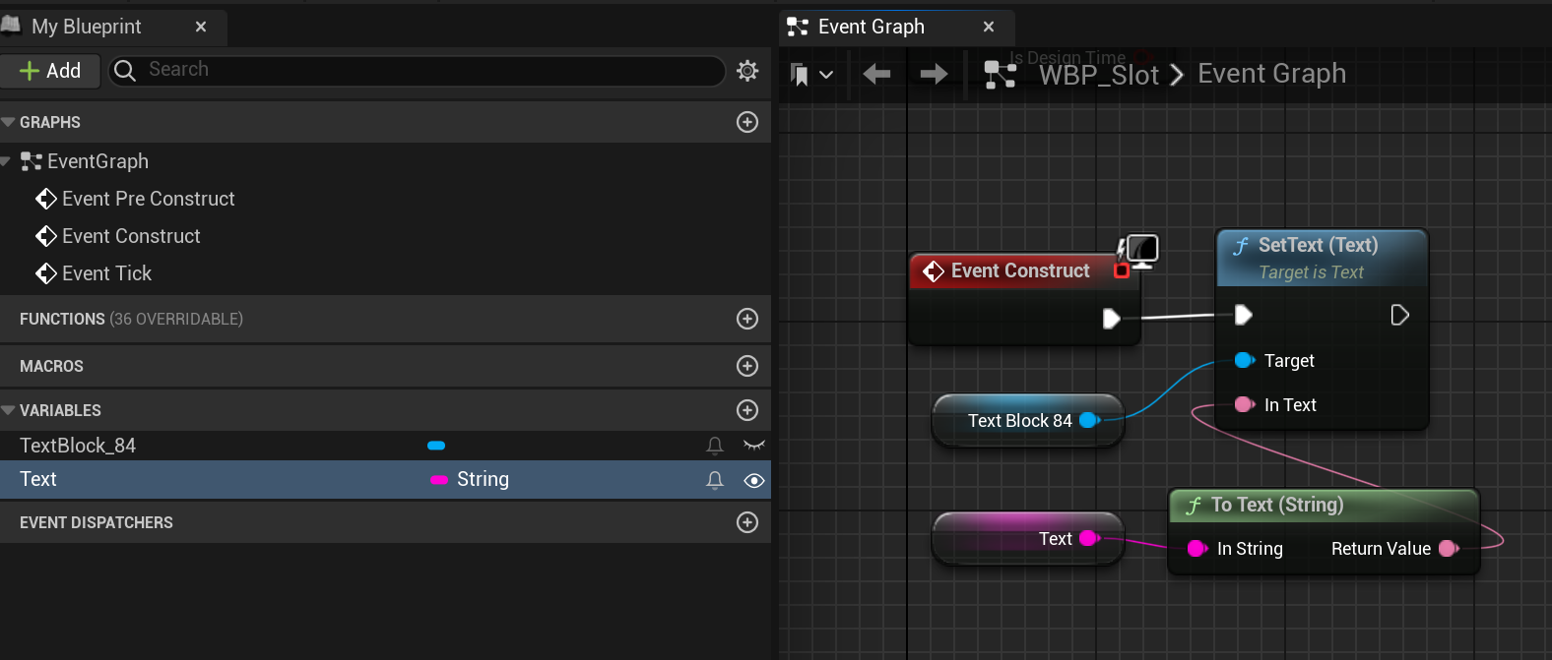Toggle closed-eye visibility of TextBlock_84
Screen dimensions: 1552x660
pyautogui.click(x=754, y=446)
